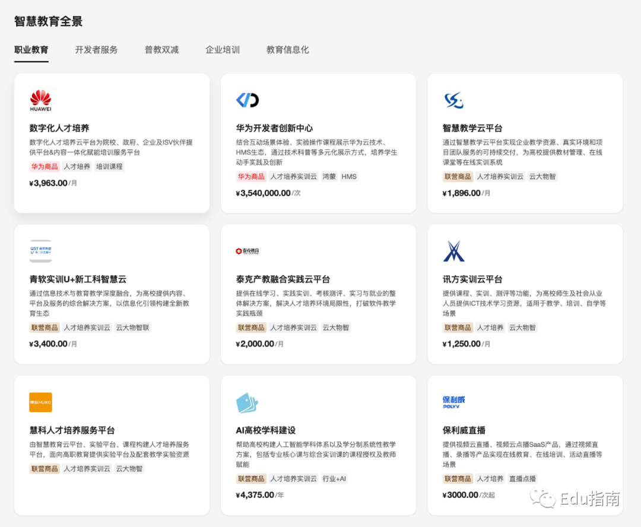
Task: Click the 保利威直播 card description text
Action: click(x=522, y=454)
